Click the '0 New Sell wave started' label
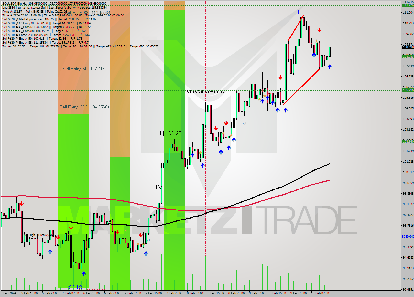The height and width of the screenshot is (297, 414). pos(205,91)
